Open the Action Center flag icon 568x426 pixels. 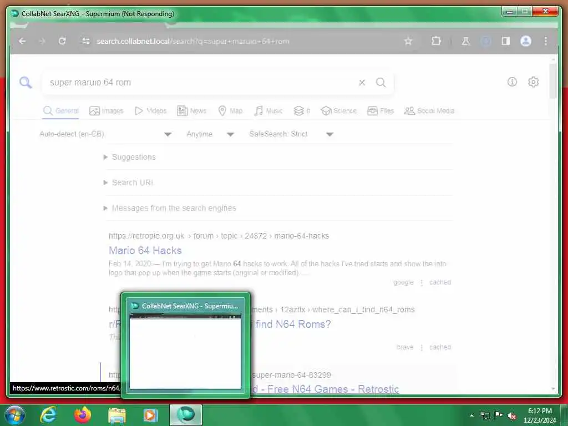coord(499,415)
